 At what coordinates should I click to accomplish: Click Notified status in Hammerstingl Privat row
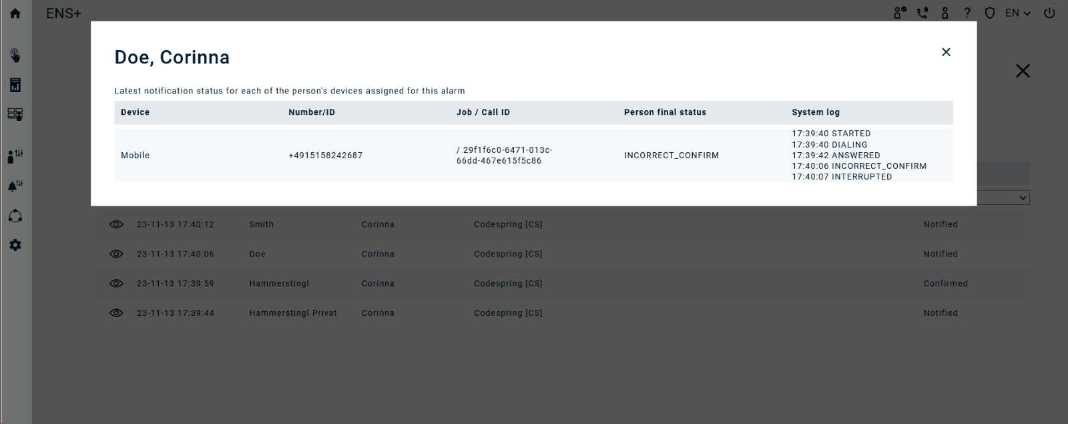click(x=941, y=312)
